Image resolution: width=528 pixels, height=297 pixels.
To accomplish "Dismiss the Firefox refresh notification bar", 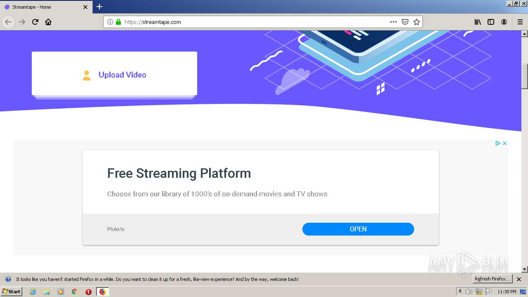I will click(519, 279).
